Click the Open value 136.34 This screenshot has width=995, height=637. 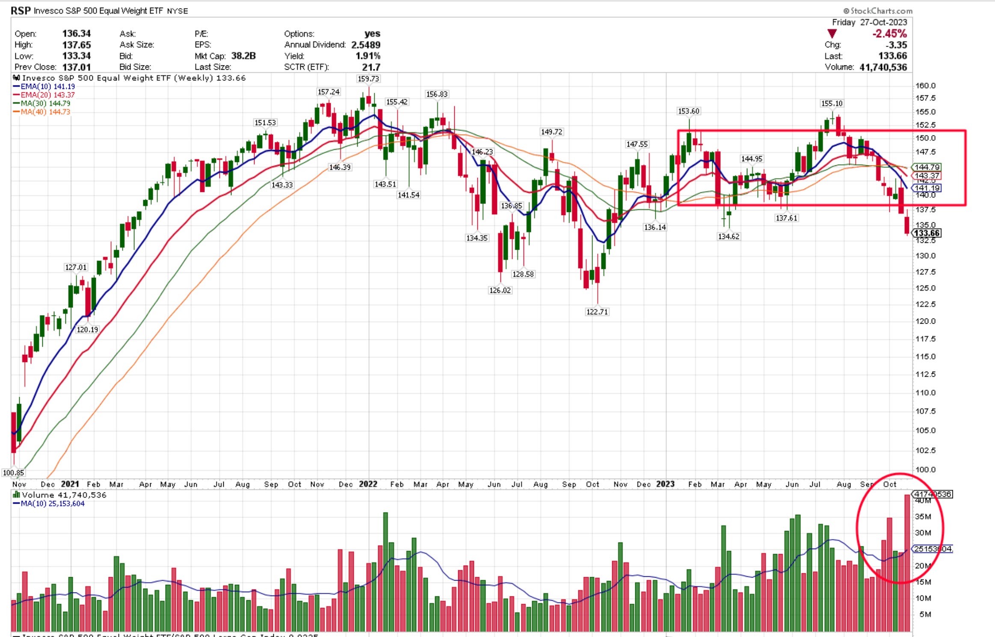click(77, 33)
